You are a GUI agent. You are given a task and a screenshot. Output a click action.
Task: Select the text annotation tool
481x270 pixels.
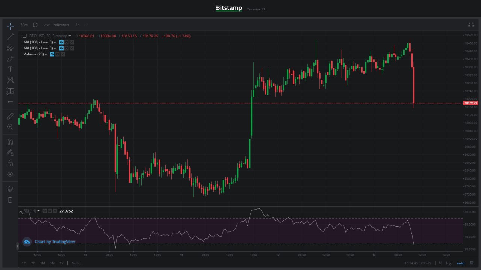coord(10,69)
